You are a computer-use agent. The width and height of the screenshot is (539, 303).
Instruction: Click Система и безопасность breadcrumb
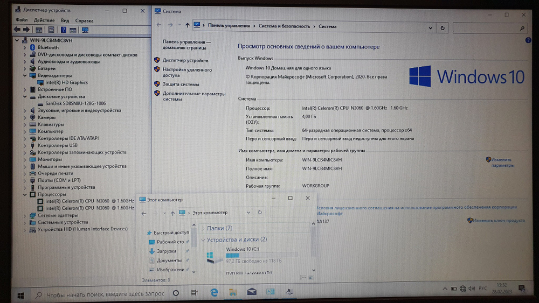tap(284, 26)
